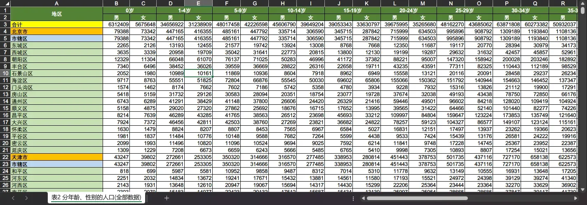The width and height of the screenshot is (587, 205).
Task: Click the 丰台区 row label
Action: pyautogui.click(x=56, y=66)
